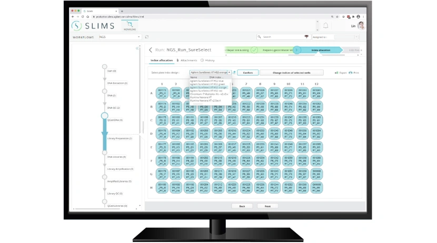Click the eraser icon next to plate index dropdown
Viewport: 437px width, 243px height.
[x=234, y=73]
